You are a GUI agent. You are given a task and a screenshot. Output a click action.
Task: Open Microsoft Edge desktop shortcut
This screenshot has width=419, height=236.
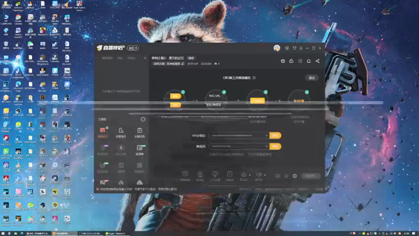click(18, 85)
